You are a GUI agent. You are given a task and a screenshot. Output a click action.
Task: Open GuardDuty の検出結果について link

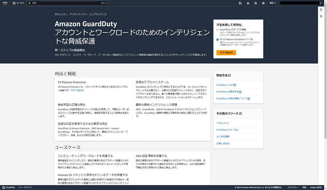tap(233, 99)
